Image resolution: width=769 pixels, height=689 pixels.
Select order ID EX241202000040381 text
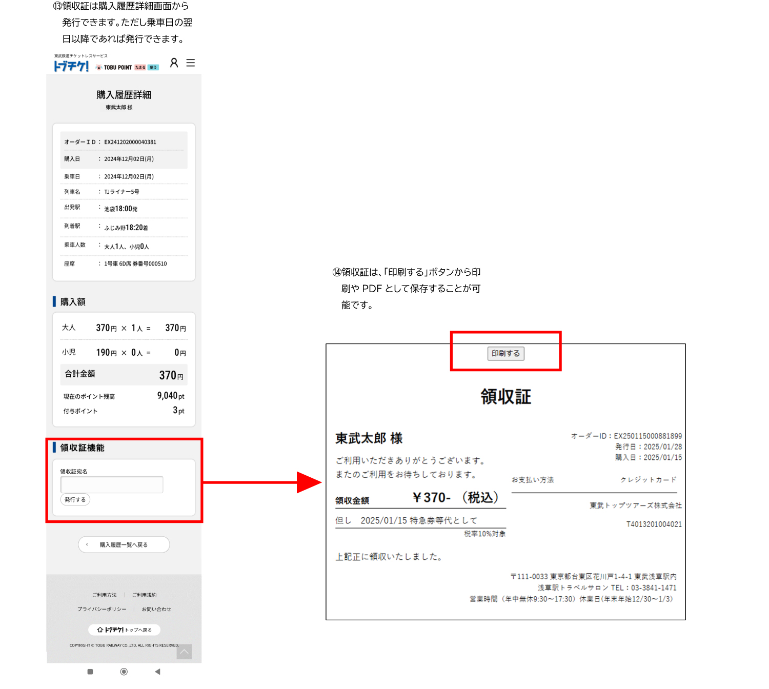[x=130, y=142]
